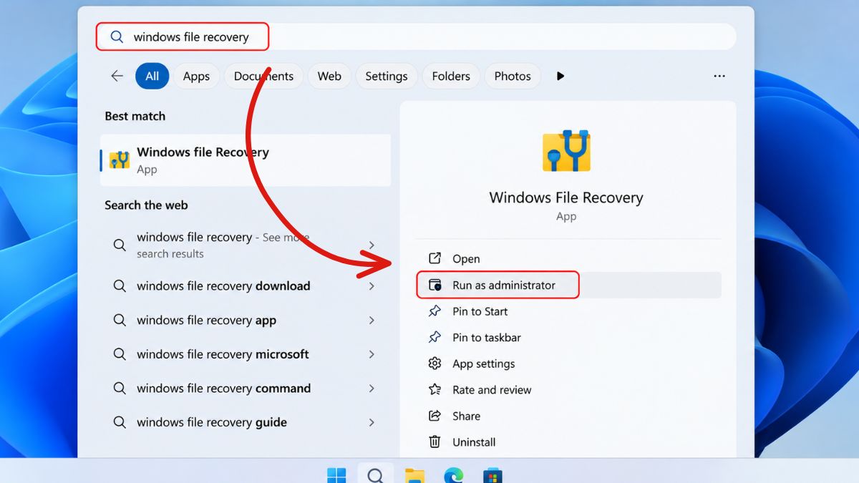Select web suggestion windows file recovery command

coord(246,389)
